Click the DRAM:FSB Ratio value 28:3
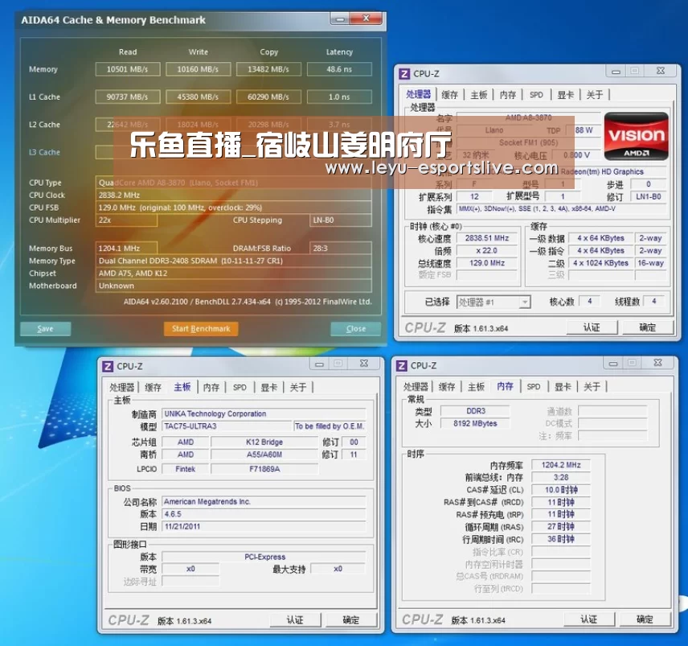 point(341,248)
